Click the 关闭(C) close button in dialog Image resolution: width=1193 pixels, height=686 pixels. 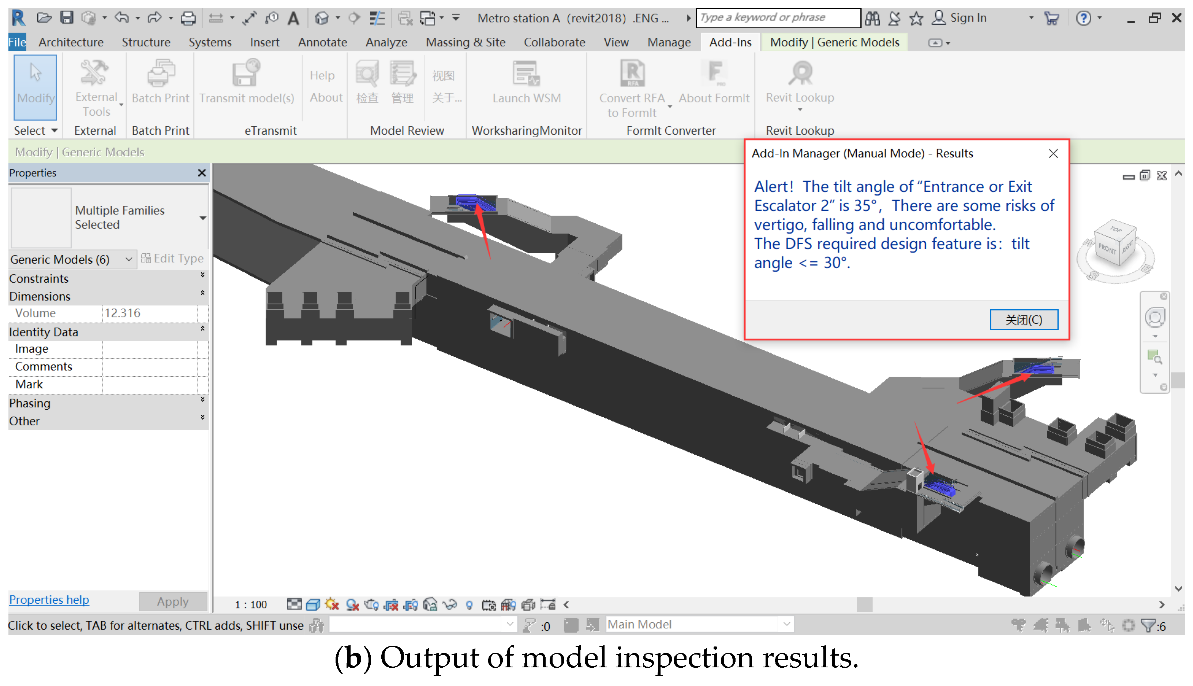pyautogui.click(x=1024, y=320)
